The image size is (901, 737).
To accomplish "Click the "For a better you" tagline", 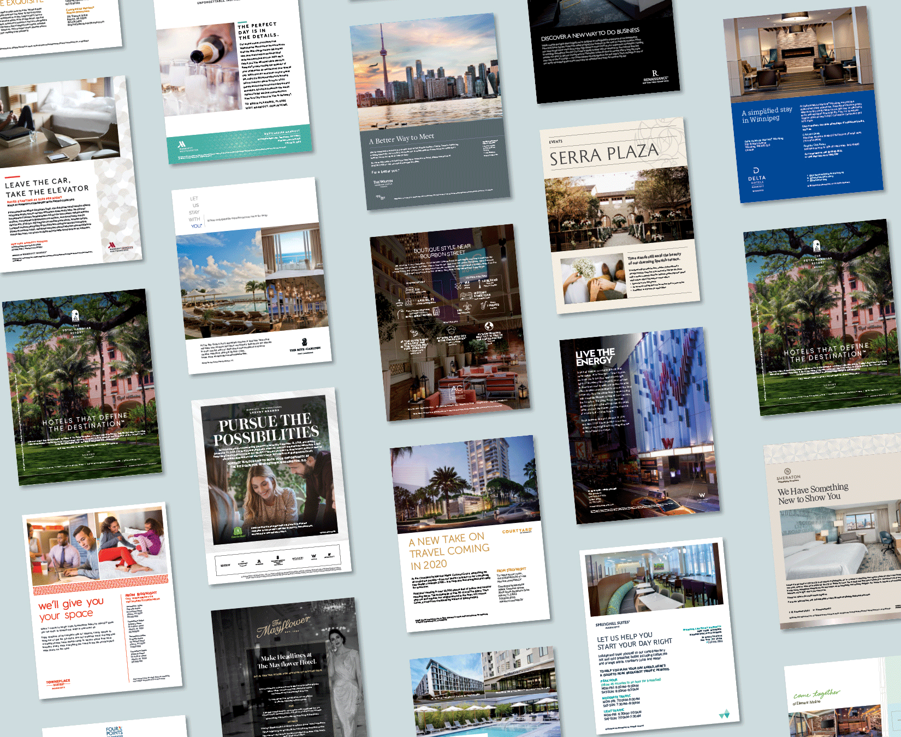I will pyautogui.click(x=386, y=171).
